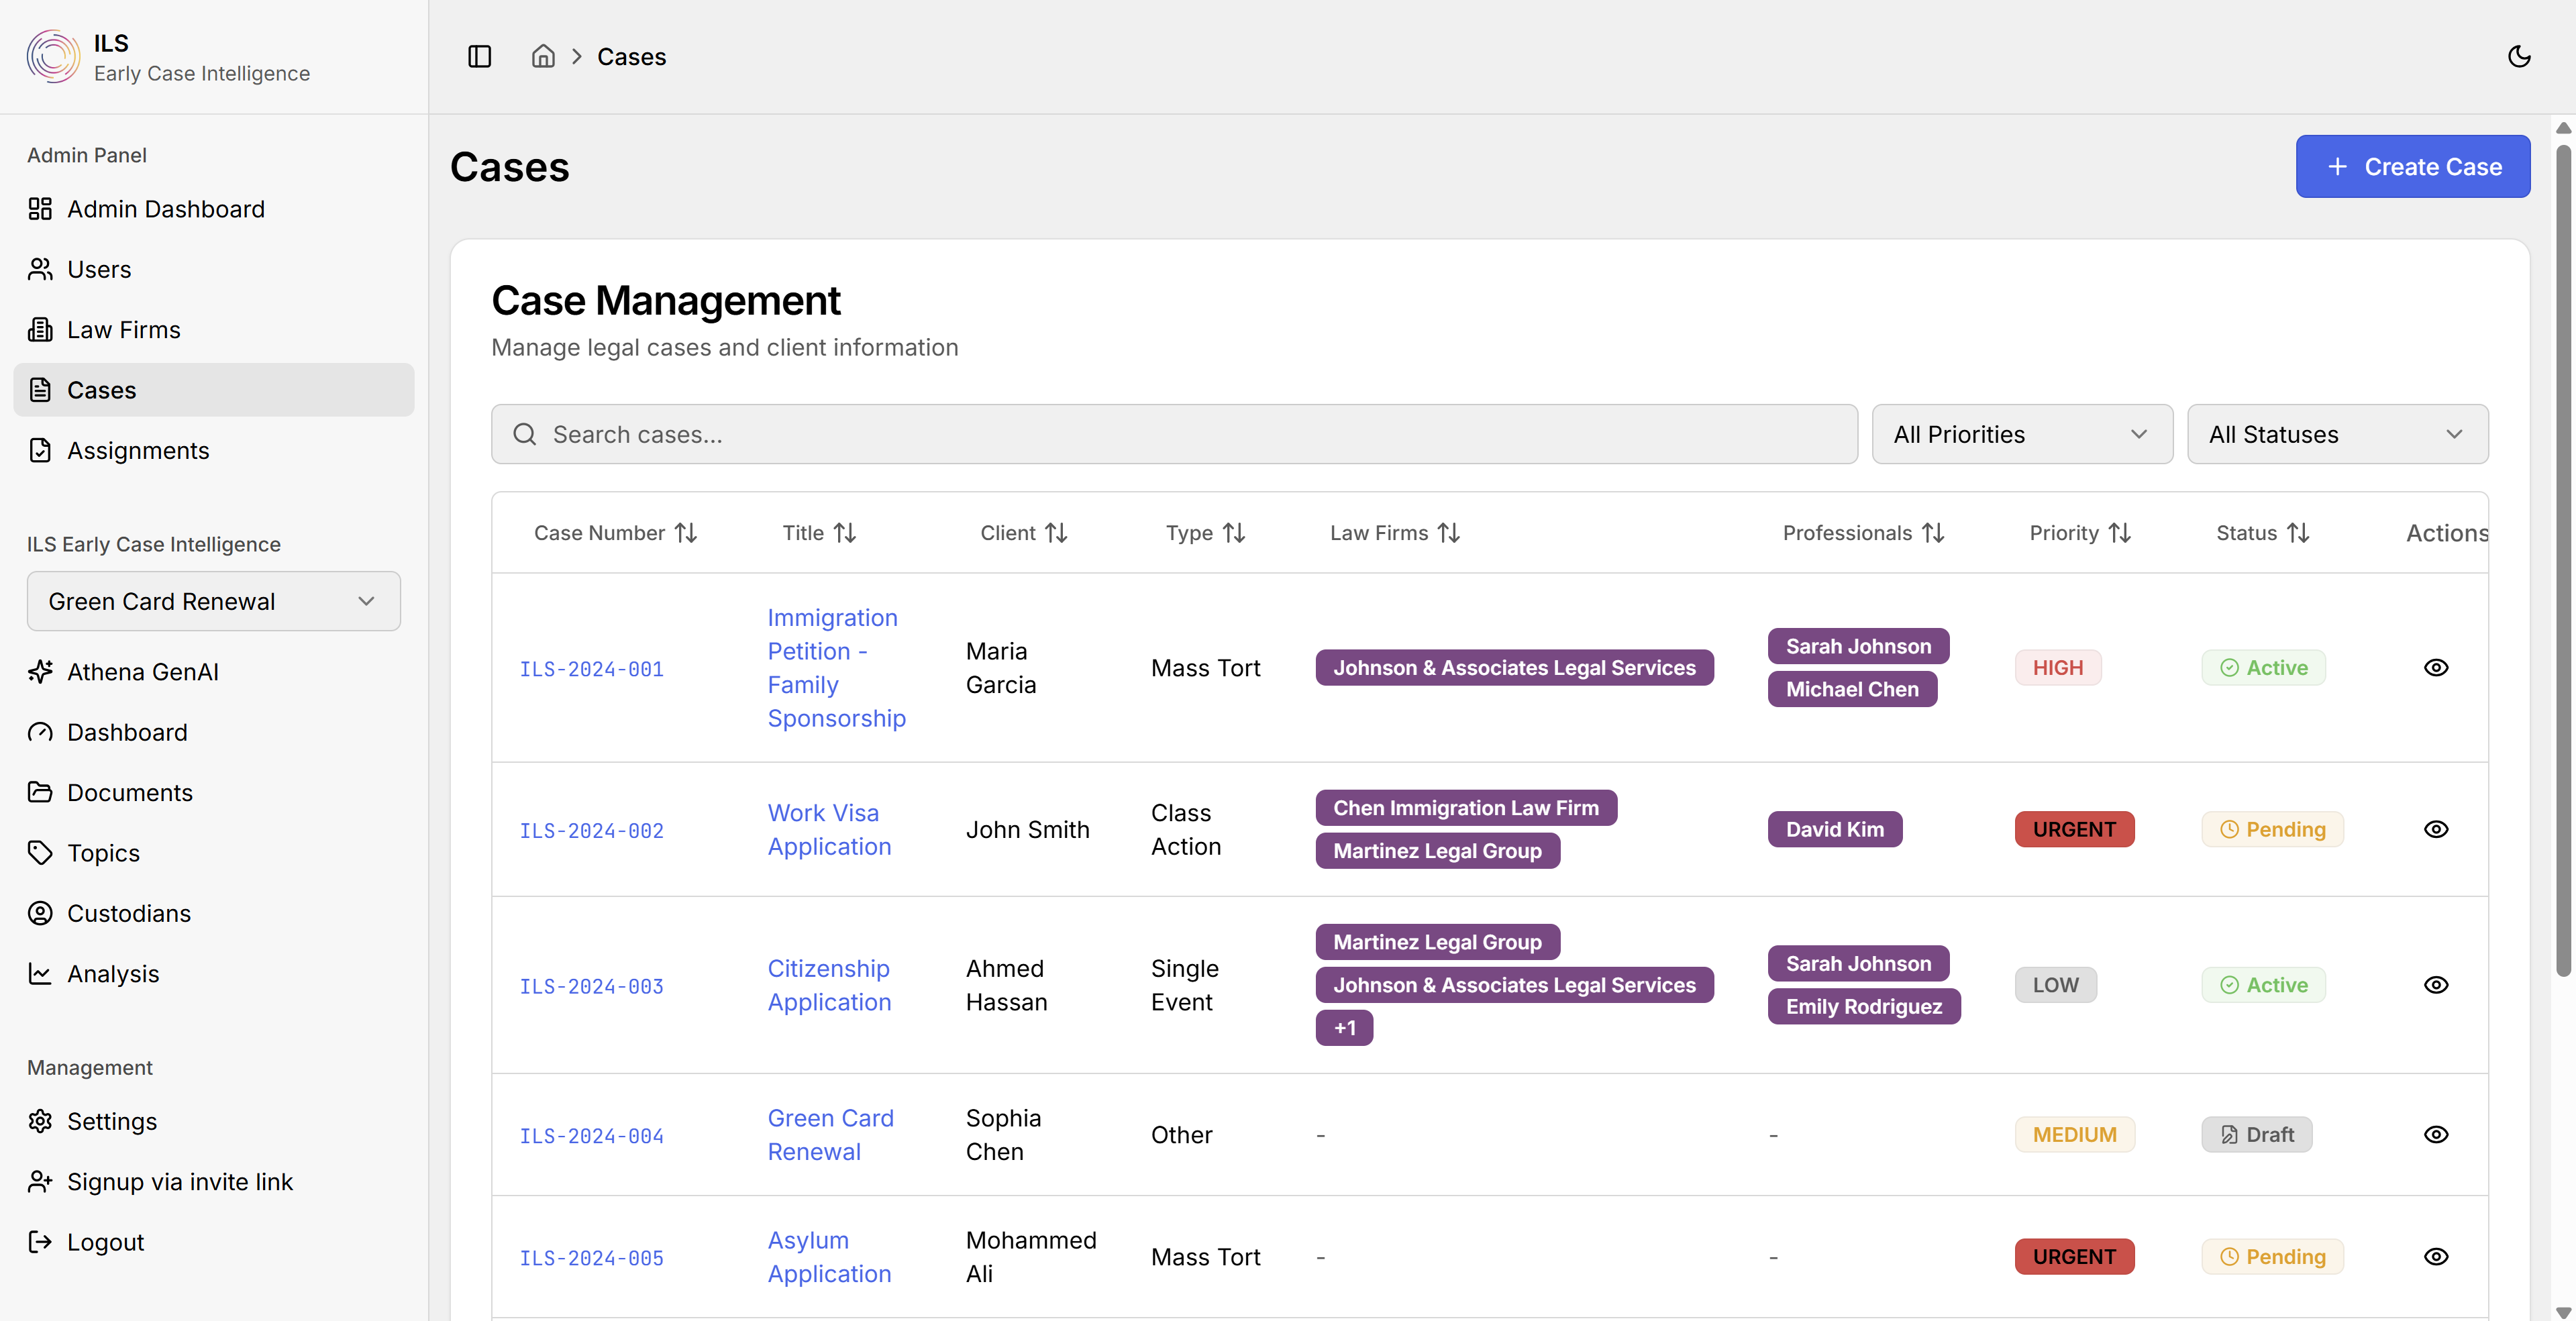Open case number ILS-2024-002 link

point(591,831)
